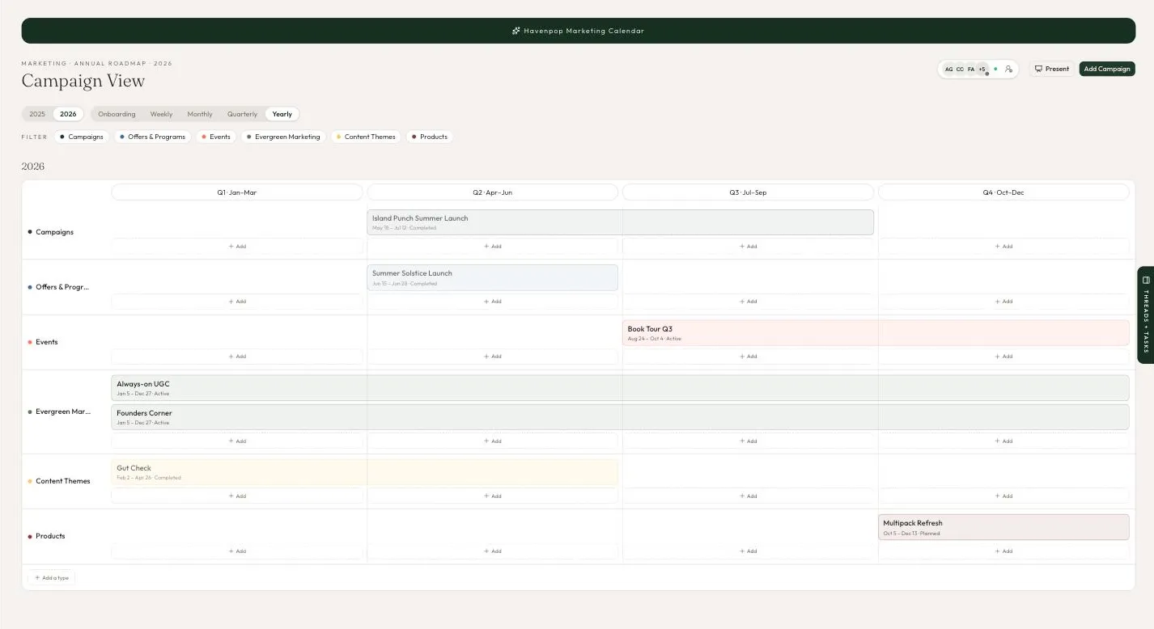Toggle the Campaigns filter chip
Viewport: 1154px width, 629px height.
point(82,137)
